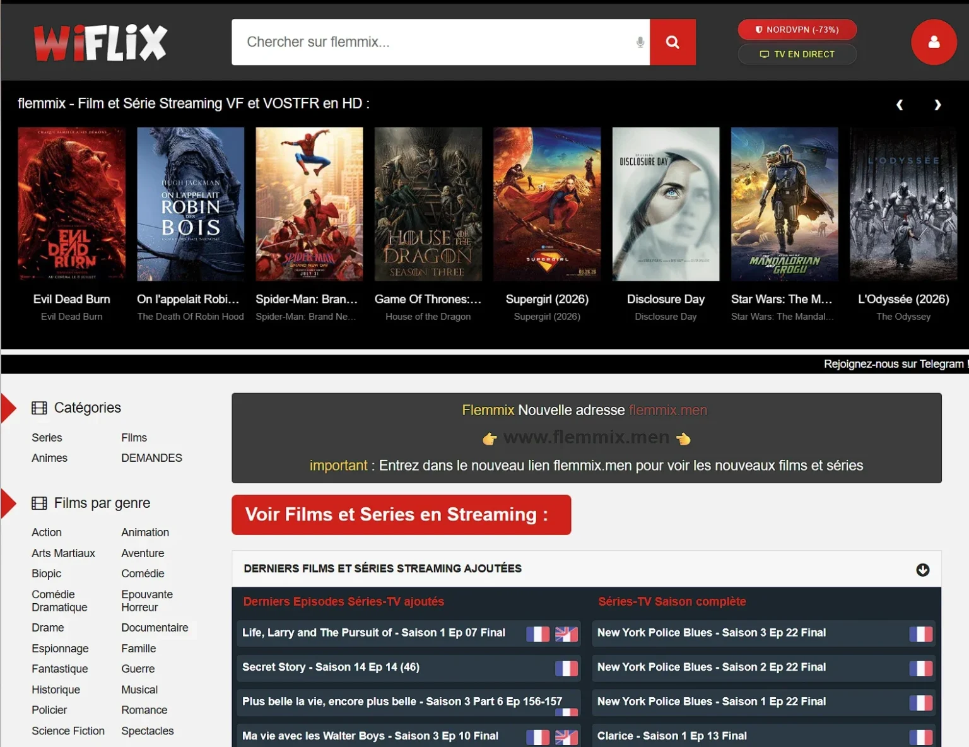Select the Guerre genre
Viewport: 969px width, 747px height.
click(138, 669)
